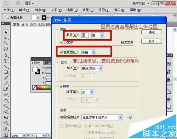The image size is (177, 139).
Task: Open the 帮助 menu
Action: coord(135,10)
